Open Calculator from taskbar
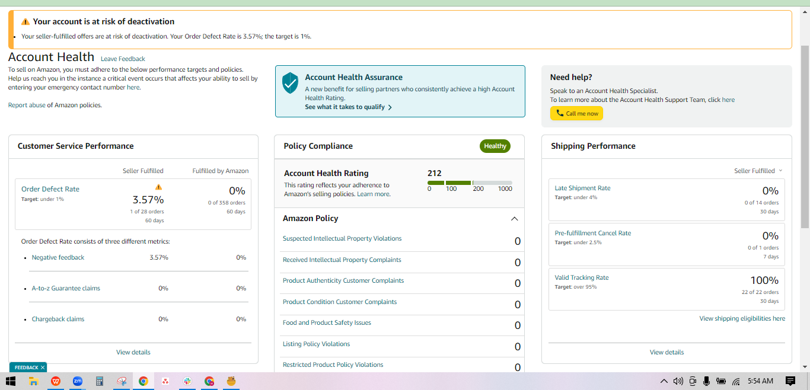The height and width of the screenshot is (390, 810). tap(100, 381)
